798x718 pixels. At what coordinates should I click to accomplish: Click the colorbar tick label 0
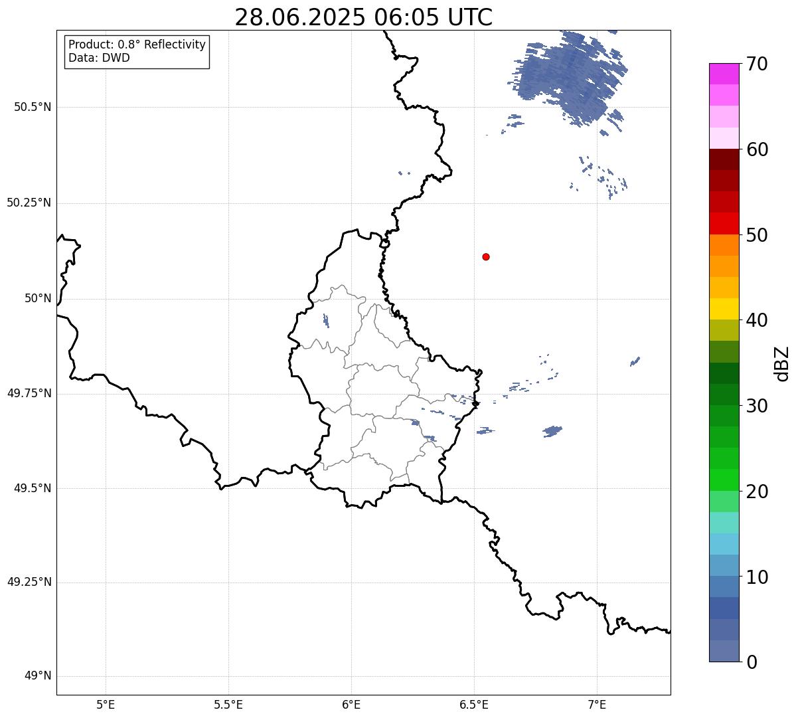click(x=752, y=662)
